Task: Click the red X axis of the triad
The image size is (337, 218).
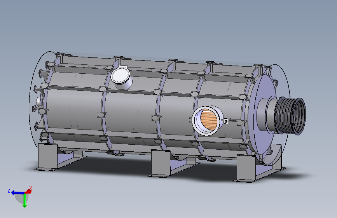Action: tap(28, 191)
